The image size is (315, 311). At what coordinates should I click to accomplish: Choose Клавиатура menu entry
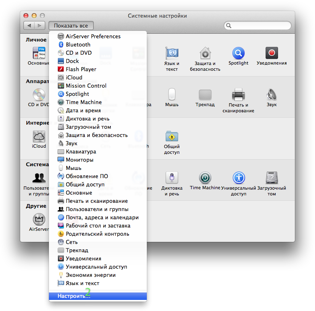(98, 152)
